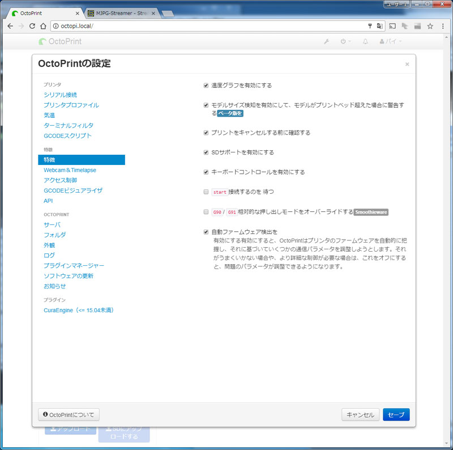Open CuraEngine plugin settings
The height and width of the screenshot is (450, 453).
79,311
